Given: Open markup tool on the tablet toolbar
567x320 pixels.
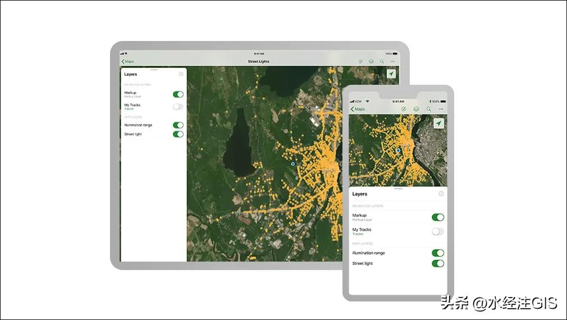Looking at the screenshot, I should pyautogui.click(x=360, y=61).
